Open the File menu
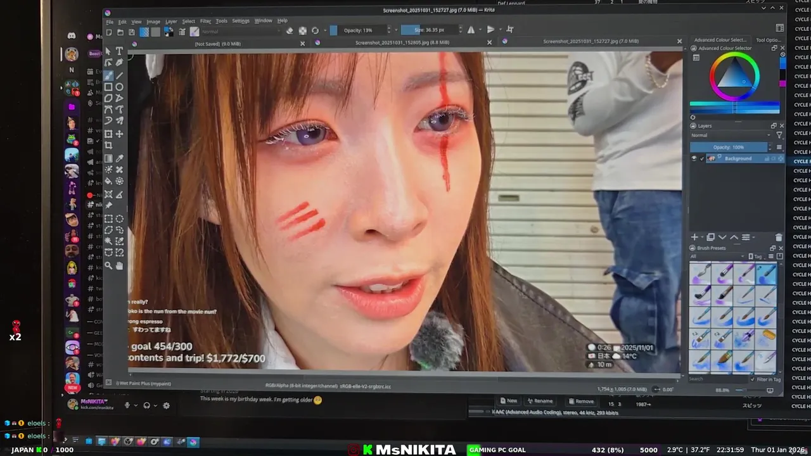 110,21
